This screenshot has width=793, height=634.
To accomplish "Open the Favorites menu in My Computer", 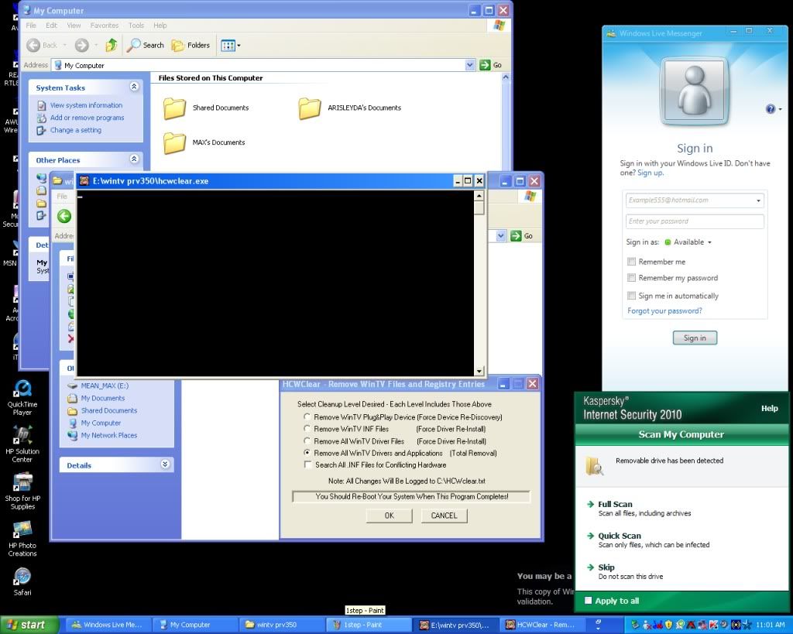I will coord(105,26).
